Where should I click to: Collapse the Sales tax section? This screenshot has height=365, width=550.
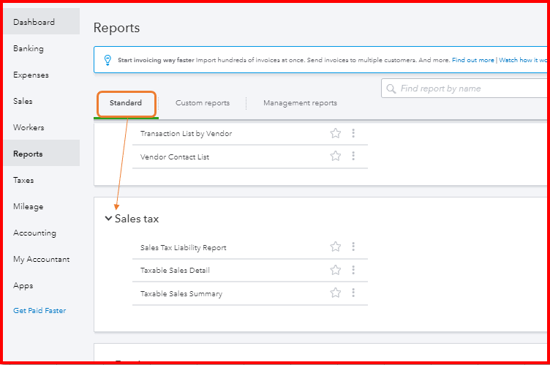pos(108,218)
